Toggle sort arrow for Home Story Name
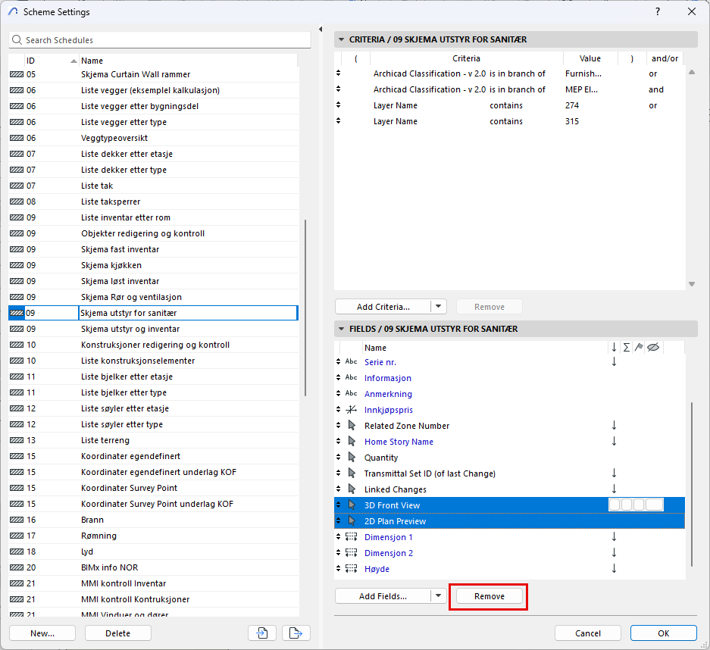710x650 pixels. tap(614, 442)
